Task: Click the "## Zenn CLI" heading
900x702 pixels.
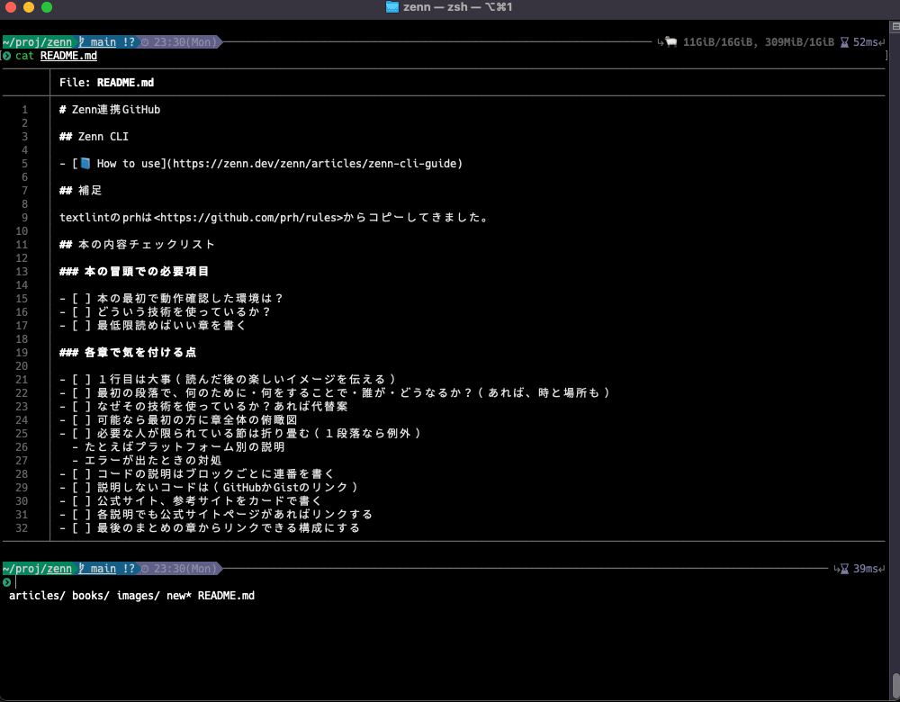Action: (x=94, y=137)
